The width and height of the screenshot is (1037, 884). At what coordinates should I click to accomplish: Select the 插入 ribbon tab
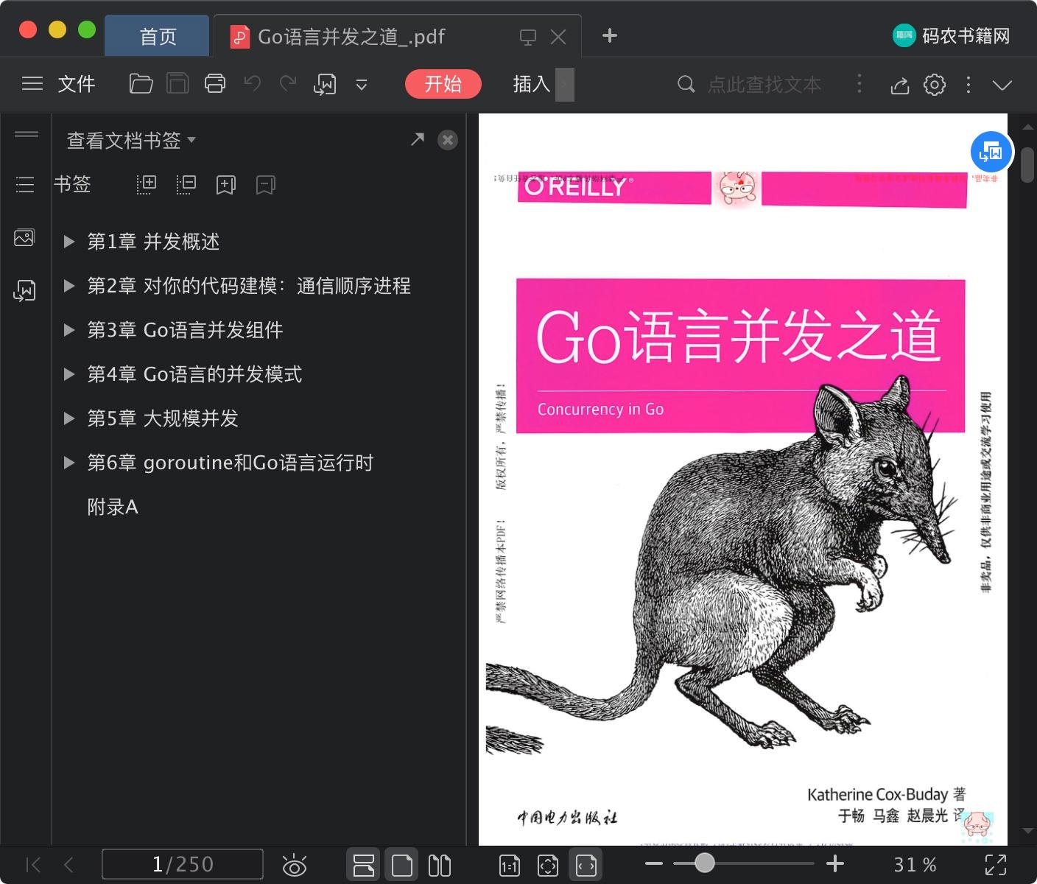coord(532,84)
